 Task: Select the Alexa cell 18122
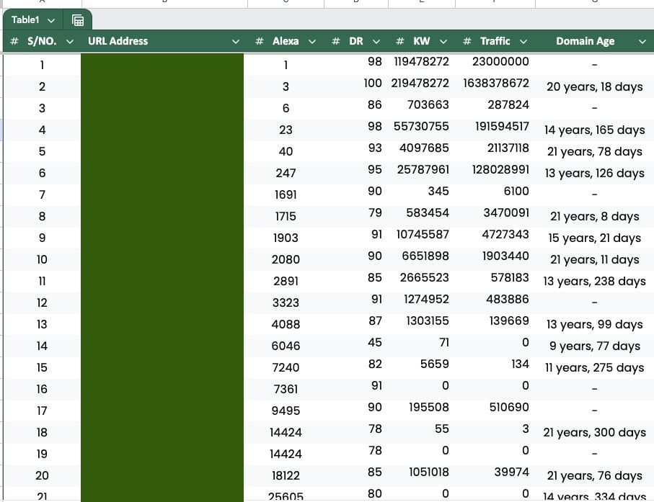coord(286,476)
